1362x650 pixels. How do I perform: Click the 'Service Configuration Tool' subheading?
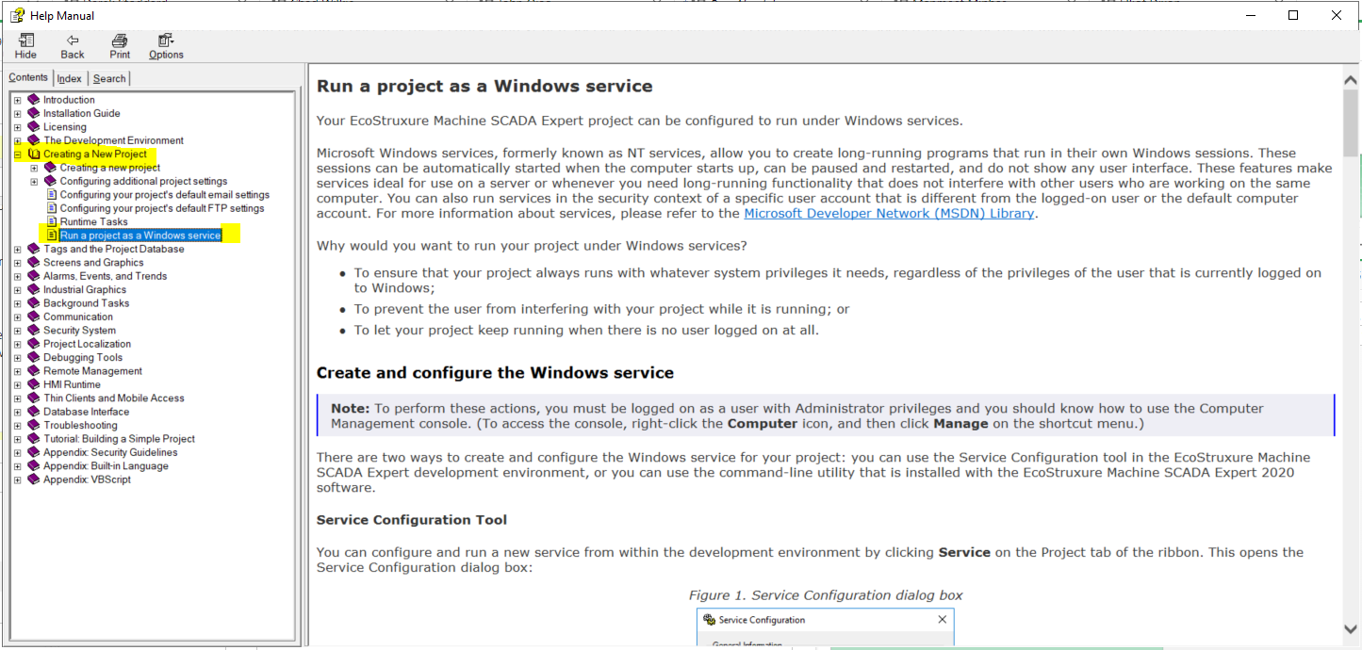(412, 520)
